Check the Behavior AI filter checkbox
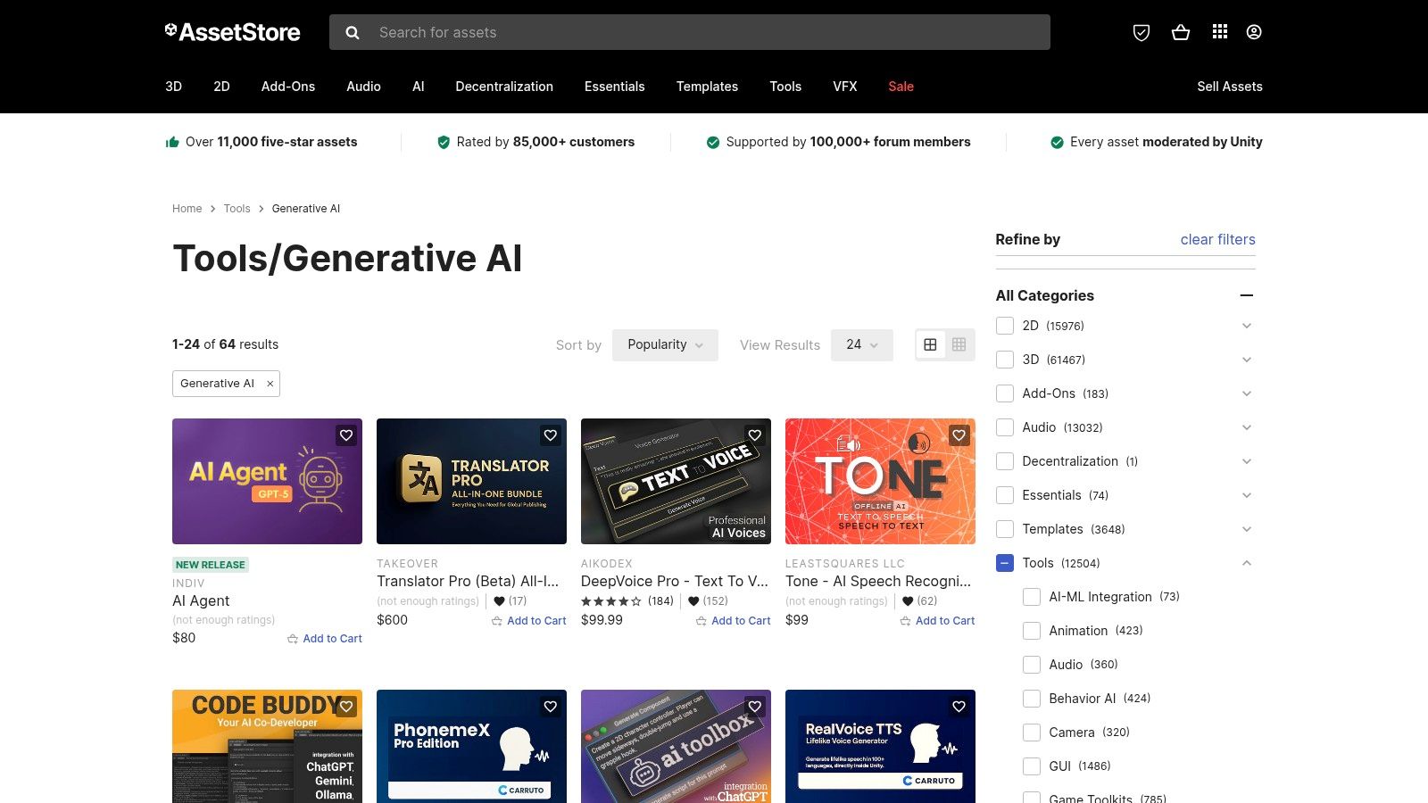 point(1032,699)
